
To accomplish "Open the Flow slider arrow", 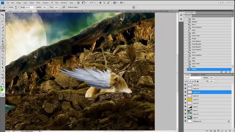I will (x=60, y=7).
